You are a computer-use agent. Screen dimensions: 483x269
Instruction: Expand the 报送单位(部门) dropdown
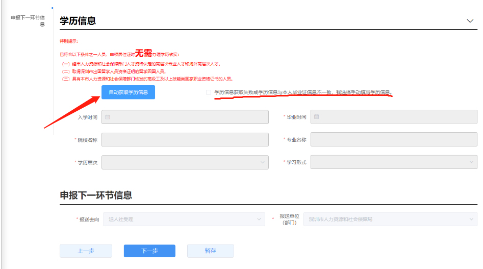click(x=390, y=219)
